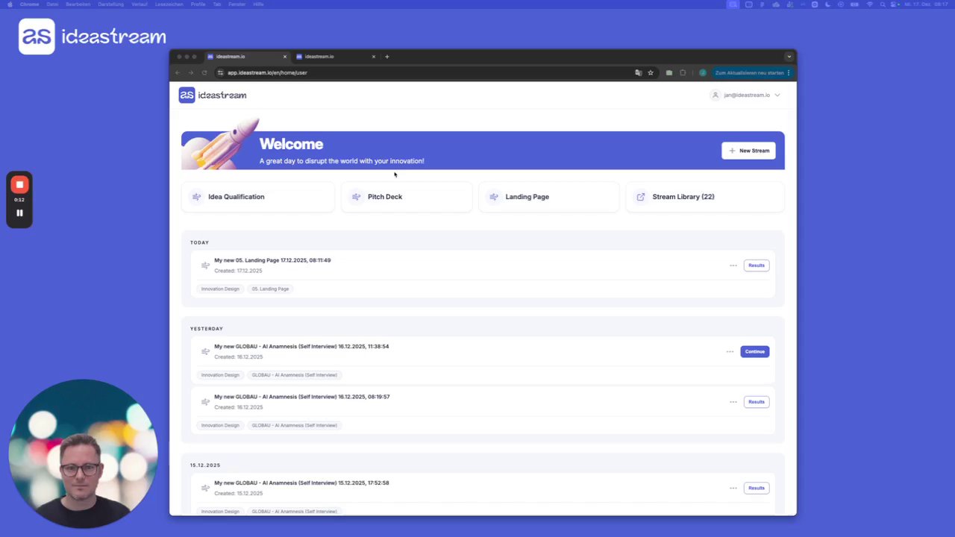The width and height of the screenshot is (955, 537).
Task: Click the Stream Library external link icon
Action: coord(641,197)
